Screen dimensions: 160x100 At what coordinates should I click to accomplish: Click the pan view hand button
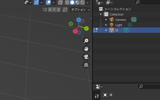click(x=86, y=49)
